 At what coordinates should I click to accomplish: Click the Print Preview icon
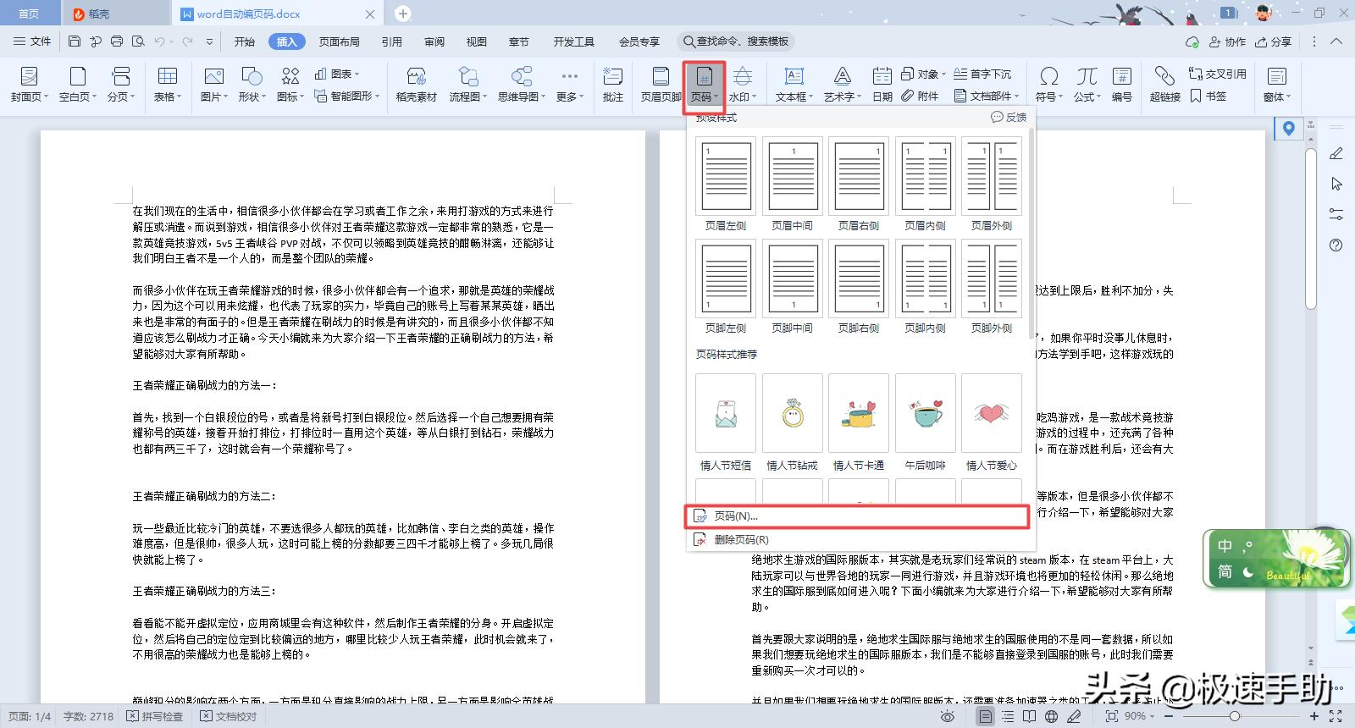[138, 41]
